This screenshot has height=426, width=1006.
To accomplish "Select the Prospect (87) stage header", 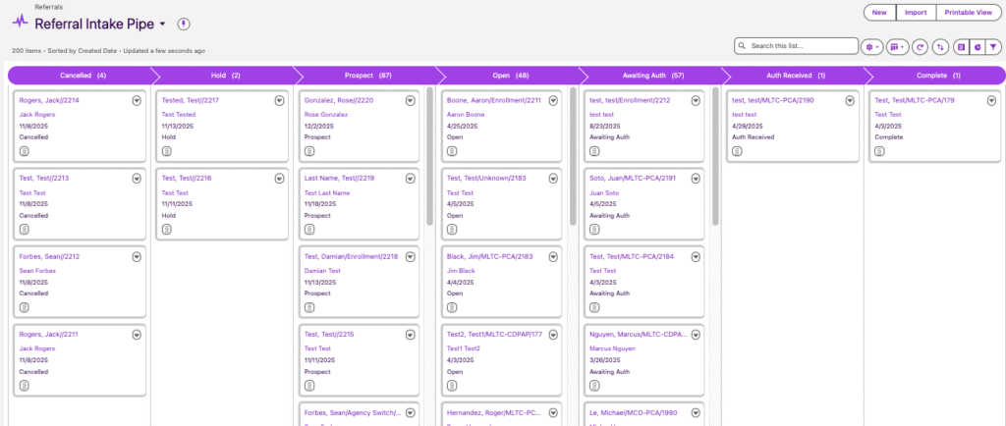I will pyautogui.click(x=368, y=76).
